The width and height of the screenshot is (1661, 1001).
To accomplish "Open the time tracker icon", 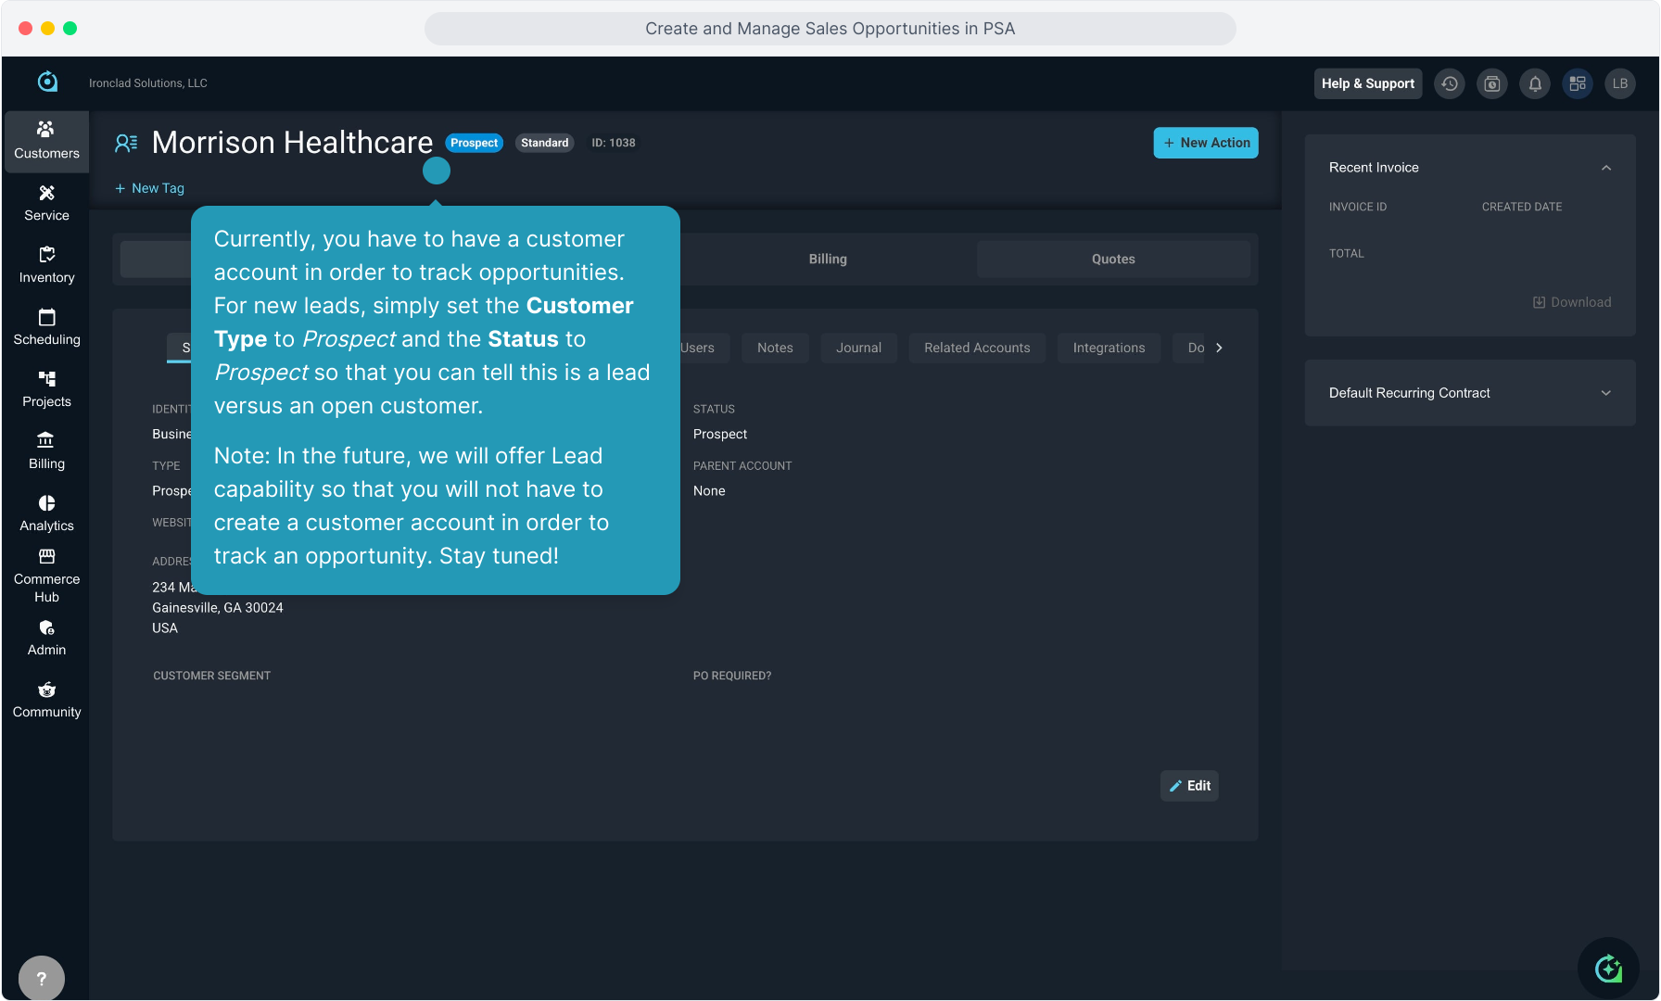I will 1492,83.
